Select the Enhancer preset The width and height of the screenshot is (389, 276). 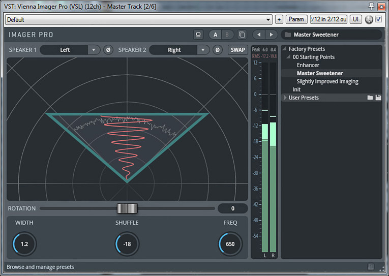point(308,65)
